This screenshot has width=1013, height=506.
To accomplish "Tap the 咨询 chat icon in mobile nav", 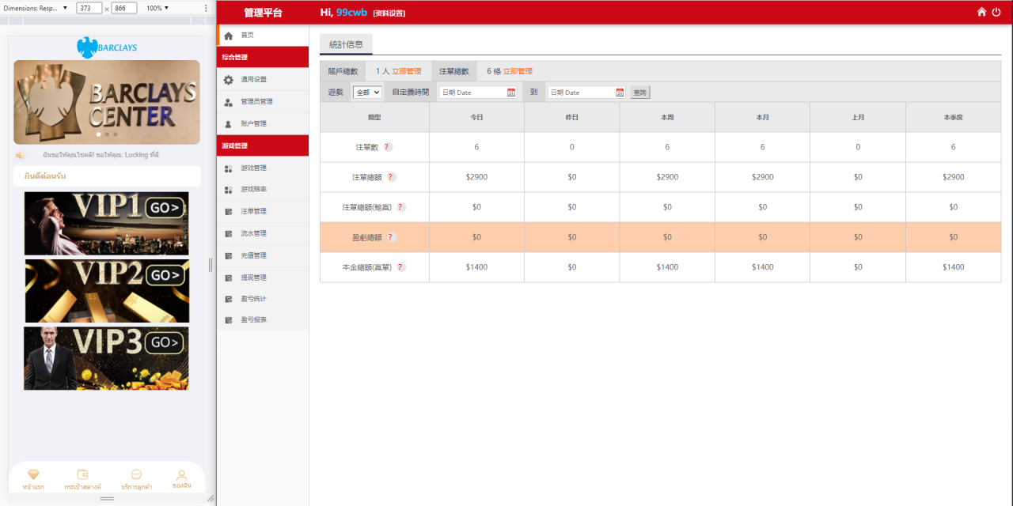I will coord(137,474).
